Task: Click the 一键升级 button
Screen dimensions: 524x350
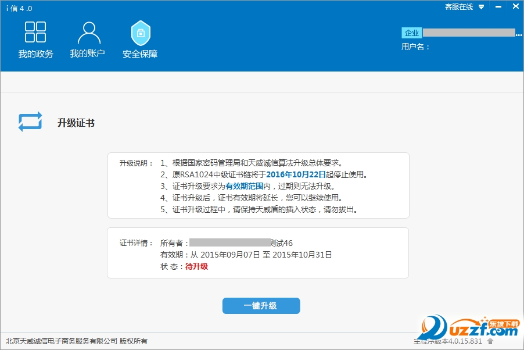Action: pos(261,305)
